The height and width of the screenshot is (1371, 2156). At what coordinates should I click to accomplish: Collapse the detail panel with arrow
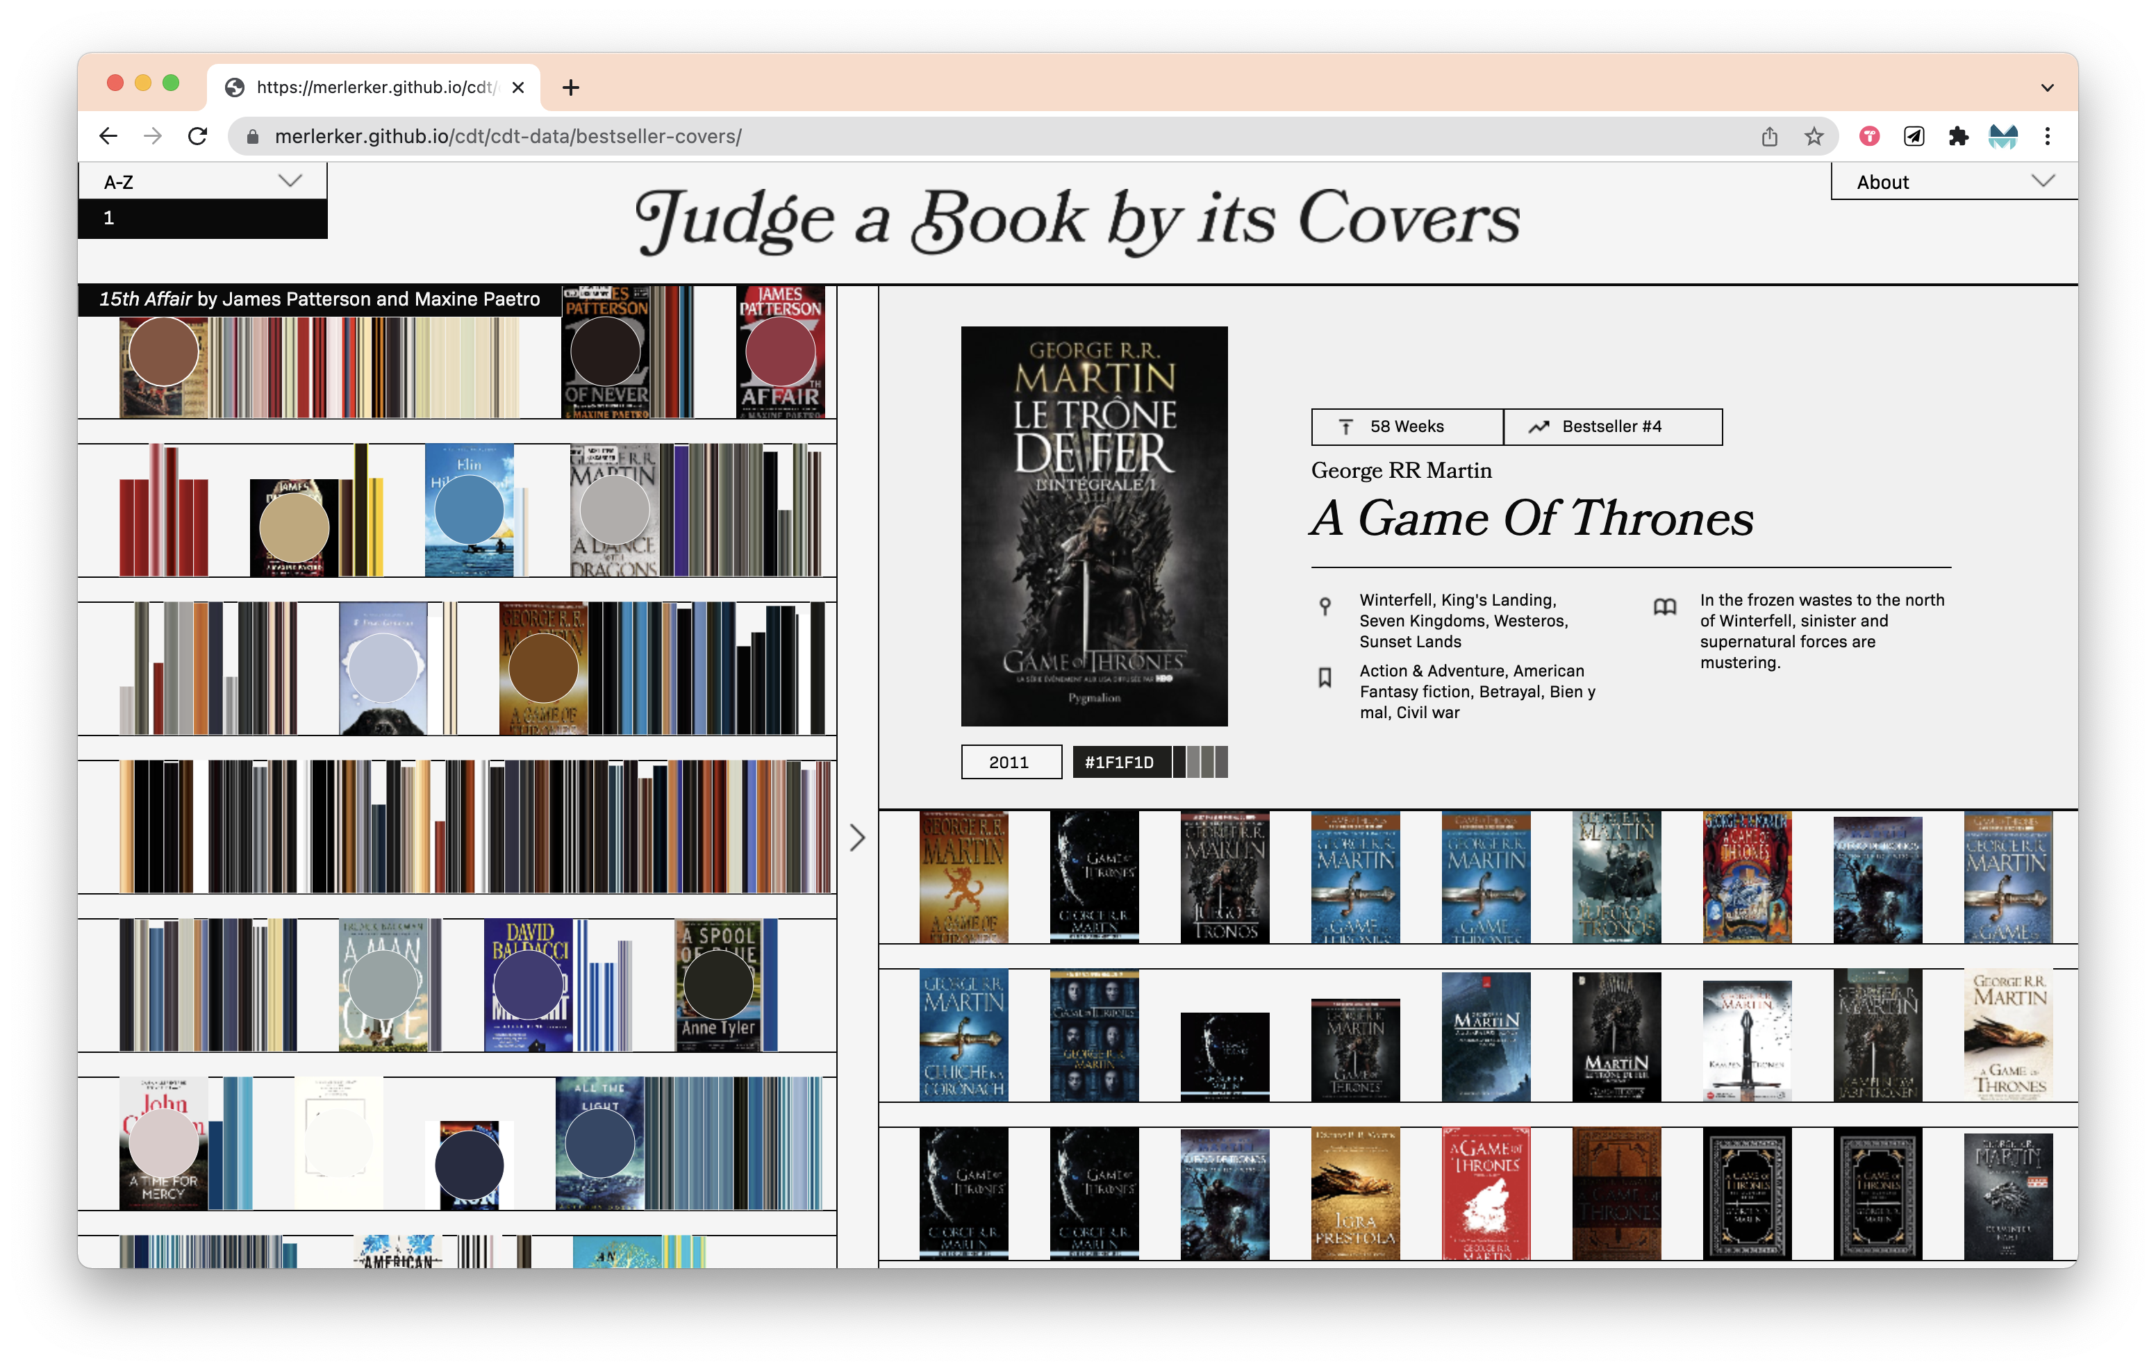pyautogui.click(x=857, y=838)
